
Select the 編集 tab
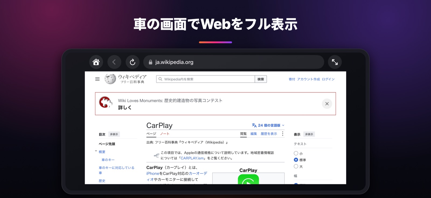click(254, 134)
